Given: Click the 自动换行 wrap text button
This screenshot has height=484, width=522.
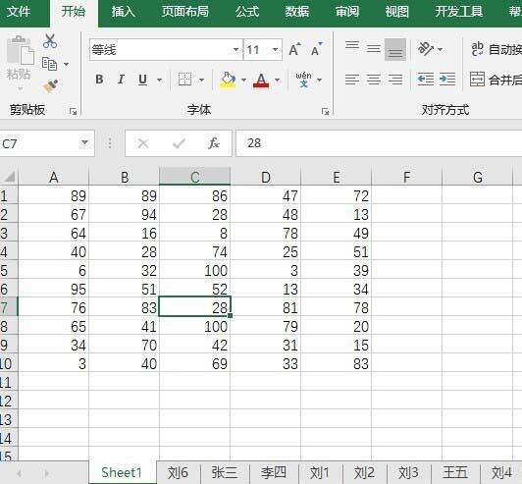Looking at the screenshot, I should [496, 49].
